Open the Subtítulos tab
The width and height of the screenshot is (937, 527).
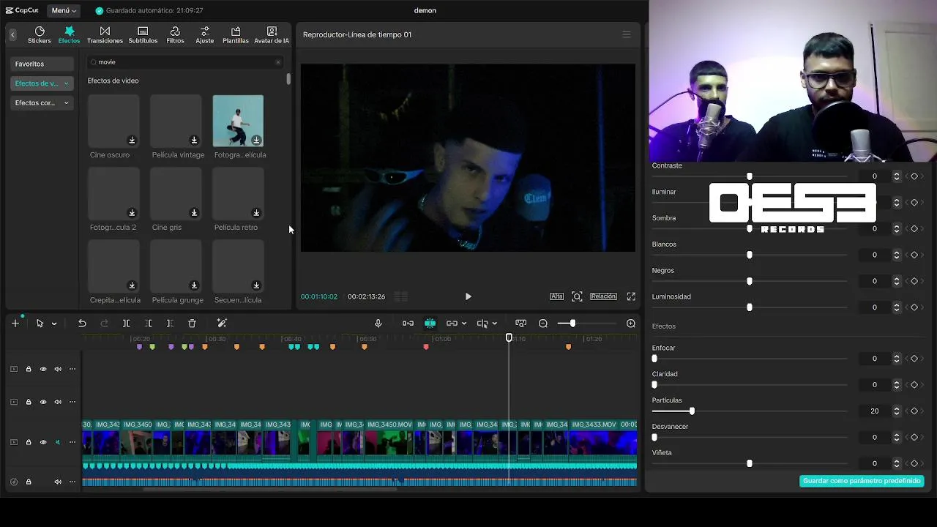pyautogui.click(x=143, y=35)
